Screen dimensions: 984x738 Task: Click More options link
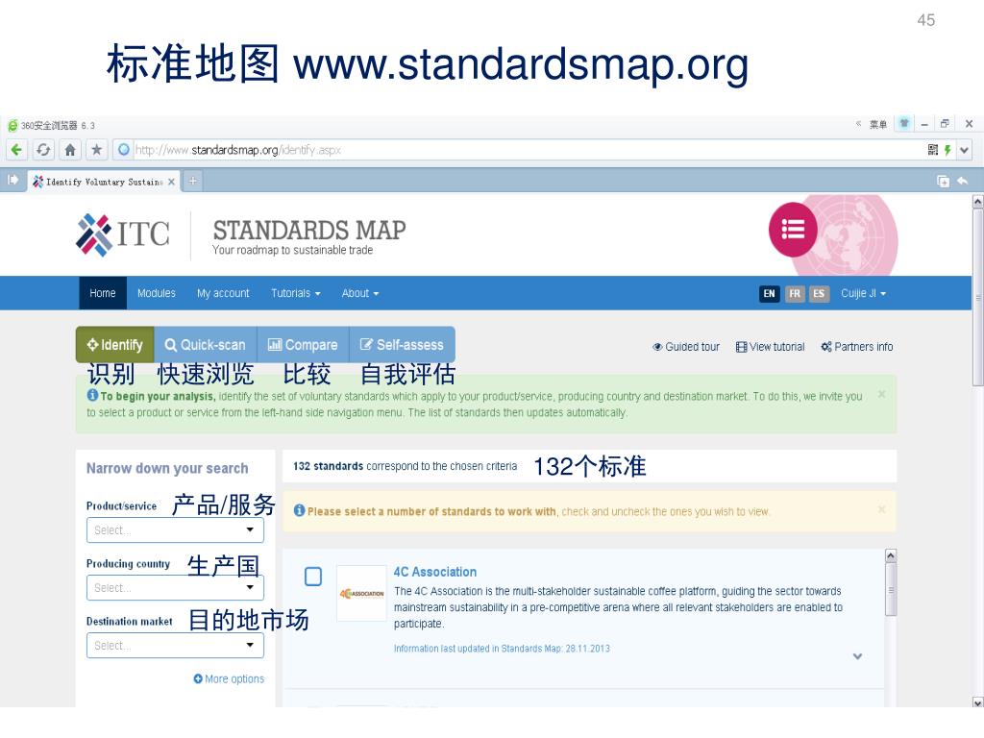coord(229,679)
